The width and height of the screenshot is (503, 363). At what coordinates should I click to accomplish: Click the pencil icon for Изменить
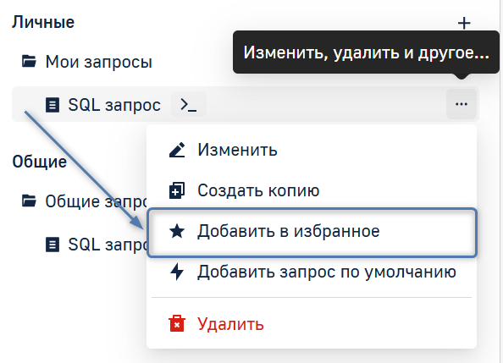coord(177,150)
